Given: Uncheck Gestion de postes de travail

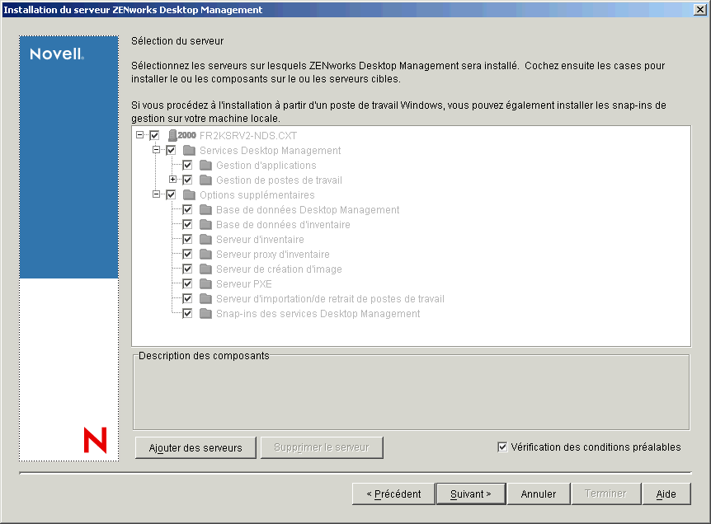Looking at the screenshot, I should [x=186, y=180].
